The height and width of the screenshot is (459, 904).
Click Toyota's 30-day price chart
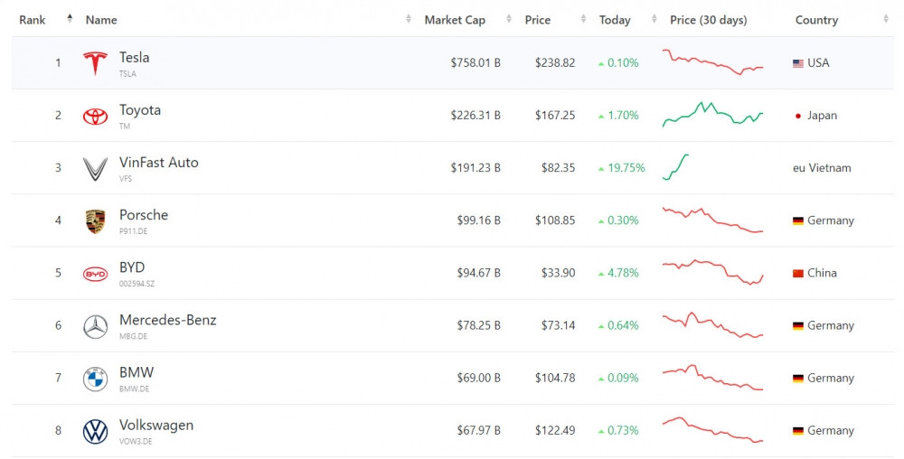712,114
